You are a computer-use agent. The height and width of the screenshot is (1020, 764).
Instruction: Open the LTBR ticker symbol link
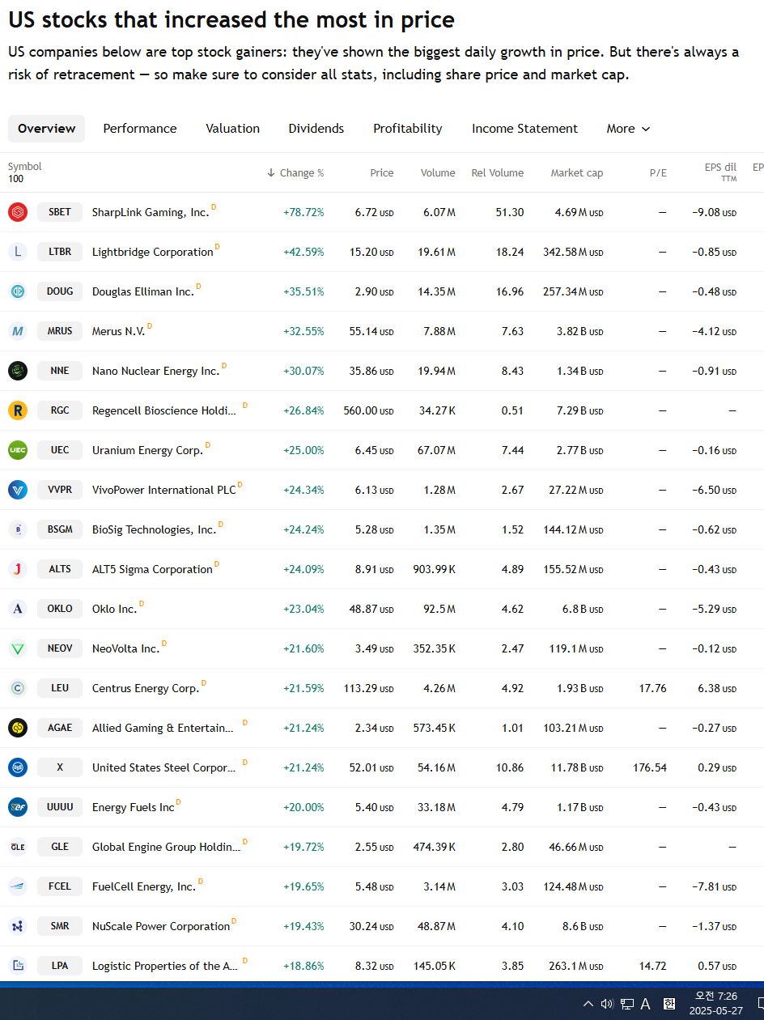(x=60, y=252)
